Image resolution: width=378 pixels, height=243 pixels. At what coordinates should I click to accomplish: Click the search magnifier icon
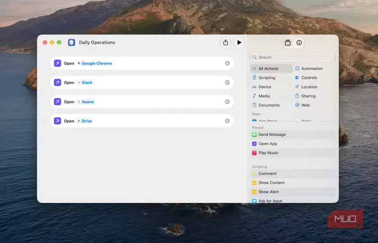point(255,57)
